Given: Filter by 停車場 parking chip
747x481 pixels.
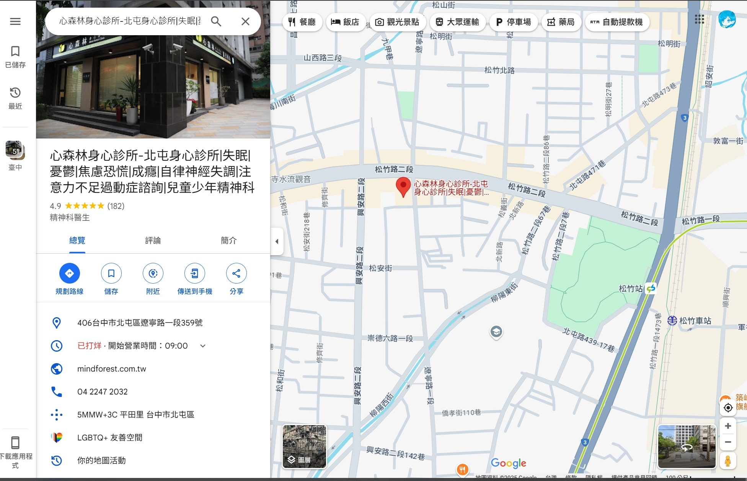Looking at the screenshot, I should [x=514, y=22].
